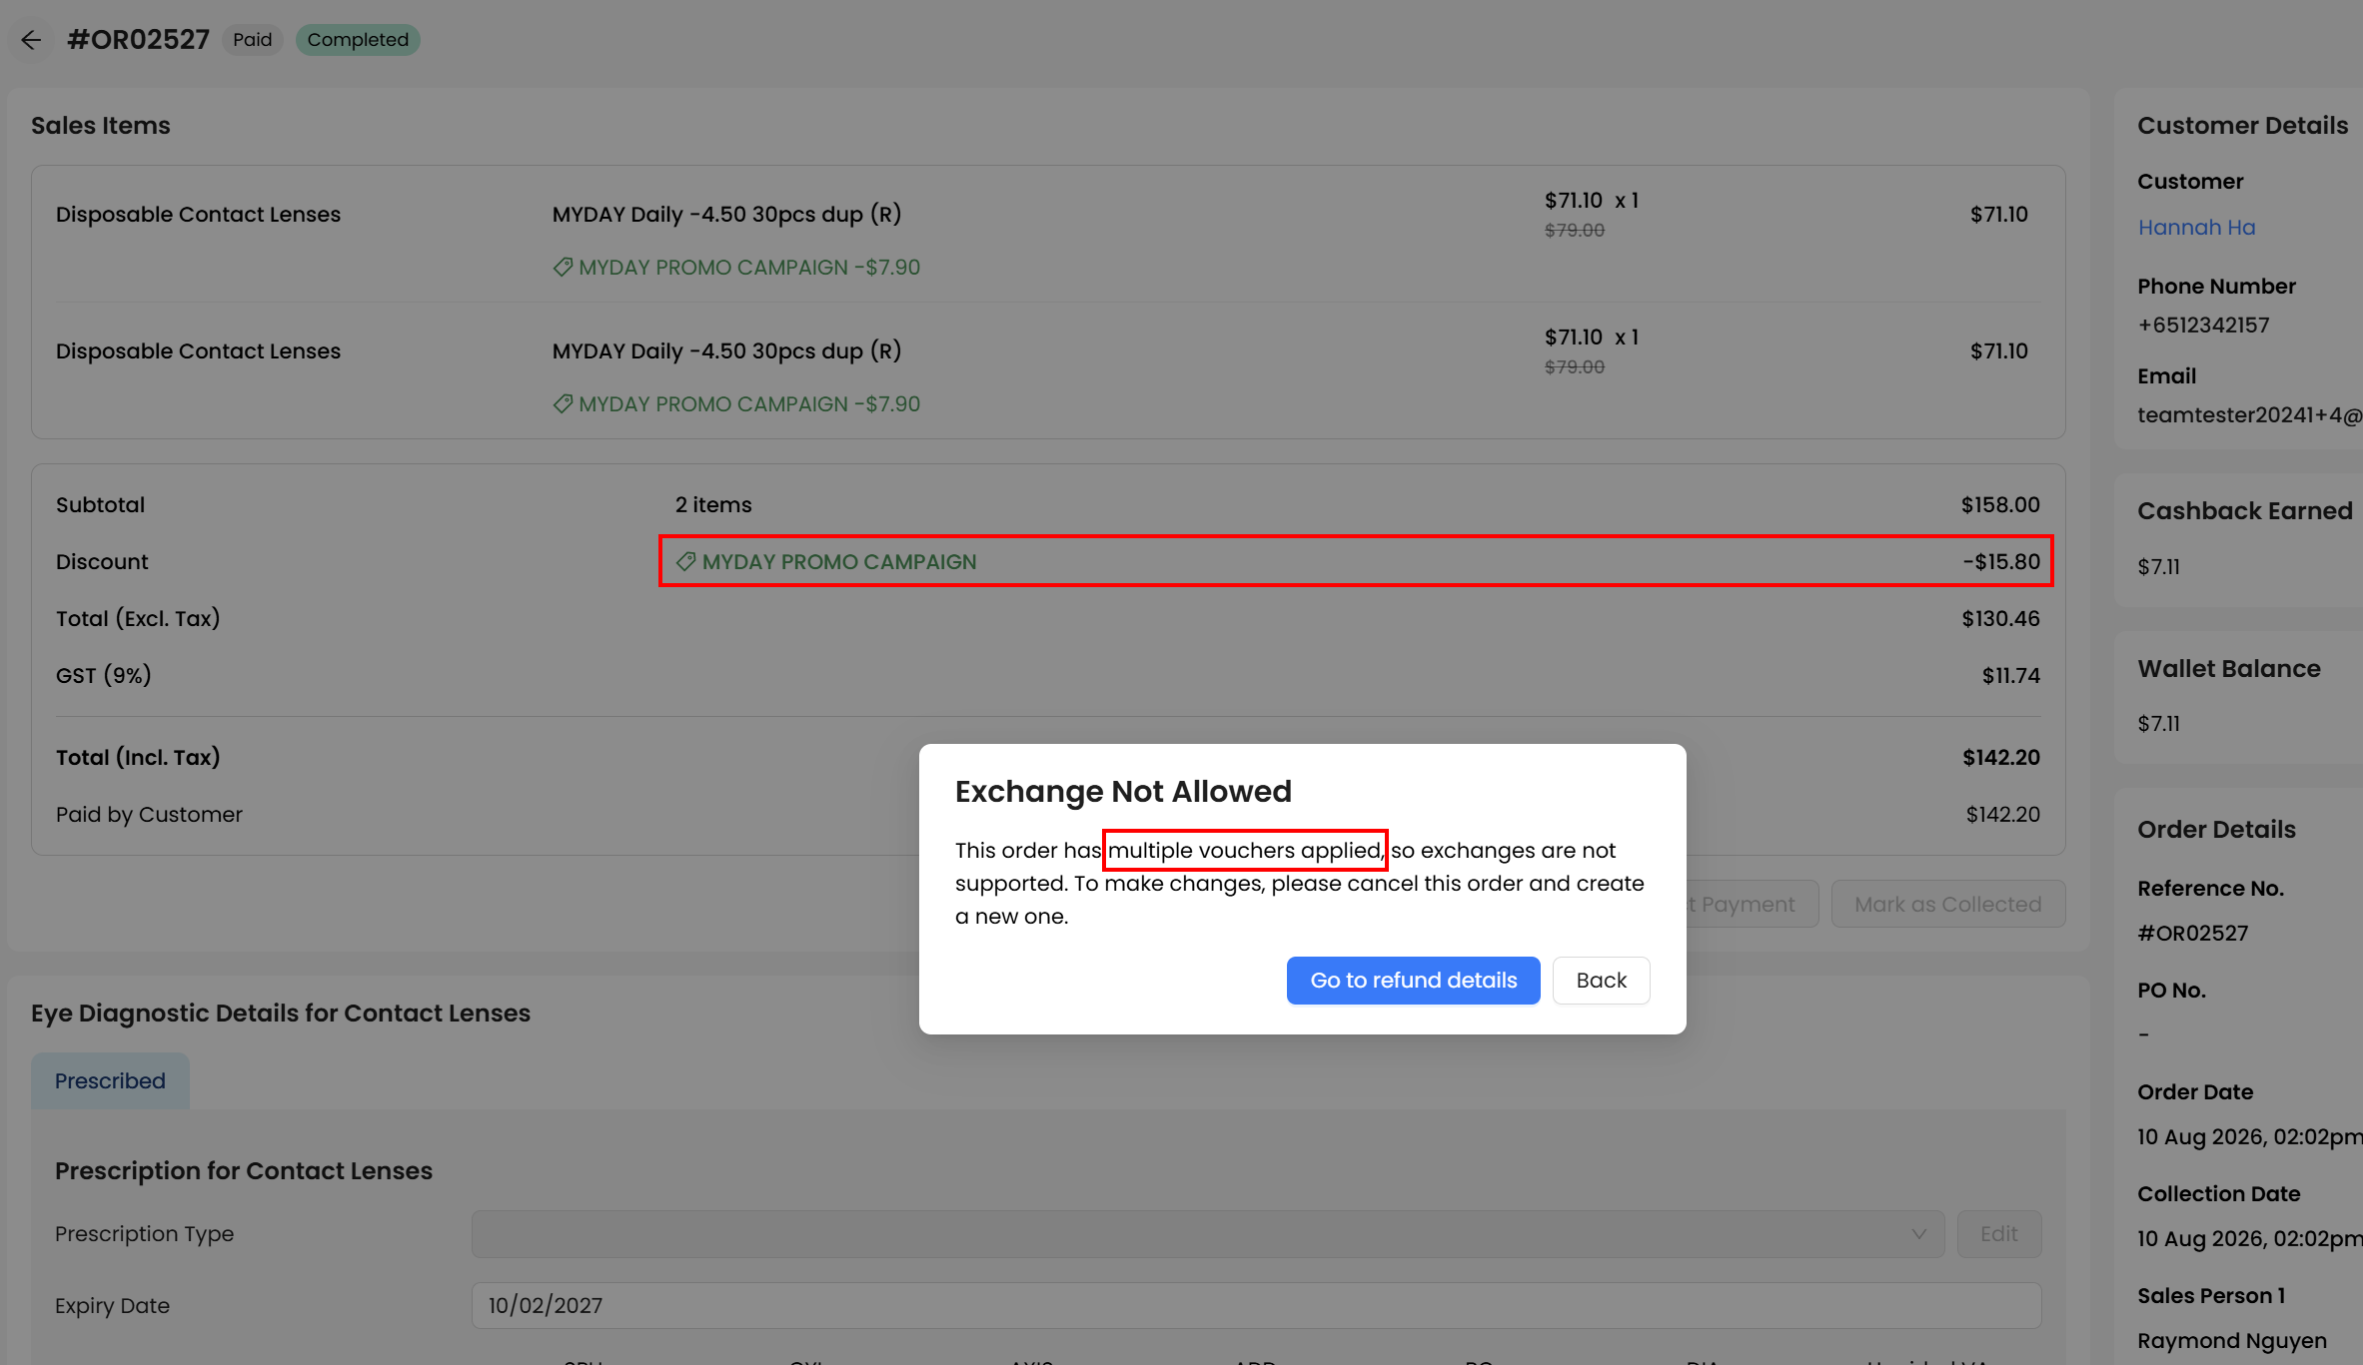Click salesperson name Raymond Nguyen
Viewport: 2363px width, 1365px height.
coord(2232,1340)
